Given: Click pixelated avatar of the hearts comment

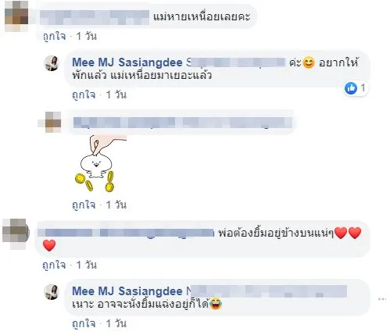Looking at the screenshot, I should (15, 233).
